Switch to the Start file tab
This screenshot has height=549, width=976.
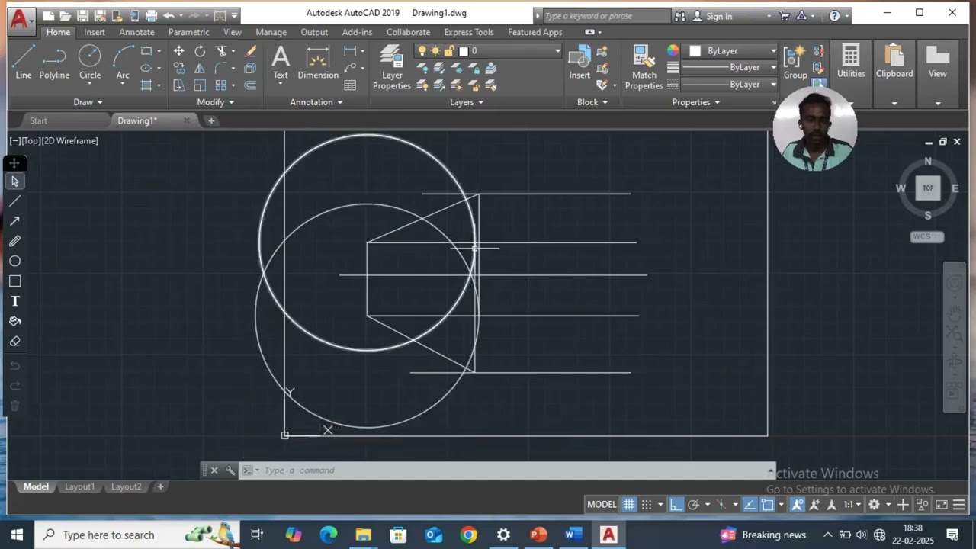click(x=38, y=120)
